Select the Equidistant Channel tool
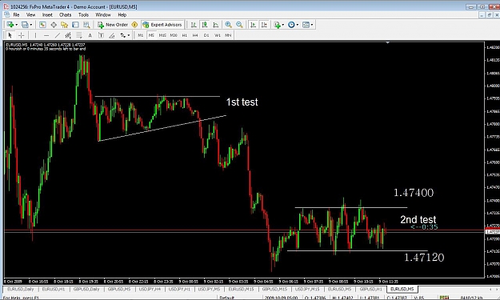 pos(68,35)
